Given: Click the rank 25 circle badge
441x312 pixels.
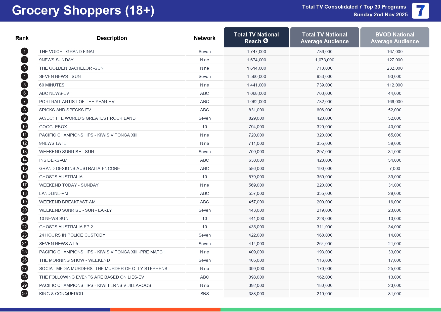Looking at the screenshot, I should tap(24, 252).
